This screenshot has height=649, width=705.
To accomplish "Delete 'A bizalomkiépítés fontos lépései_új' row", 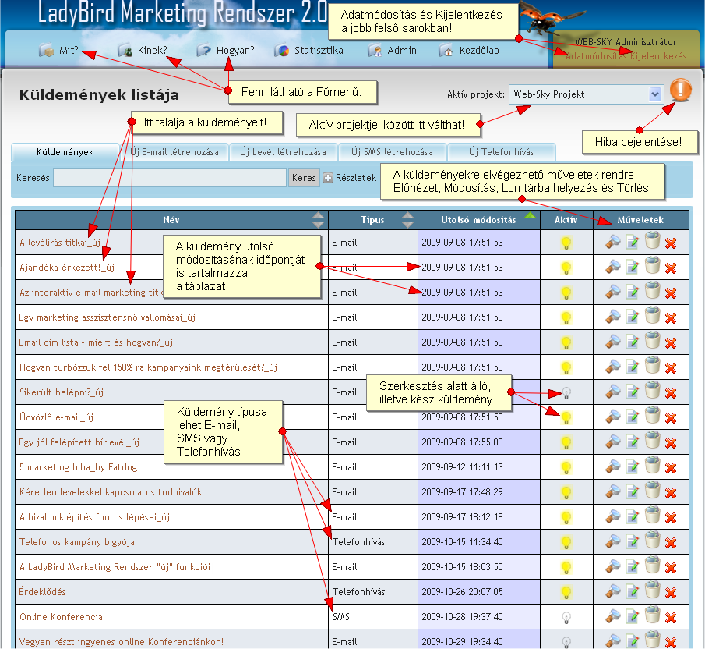I will click(671, 518).
